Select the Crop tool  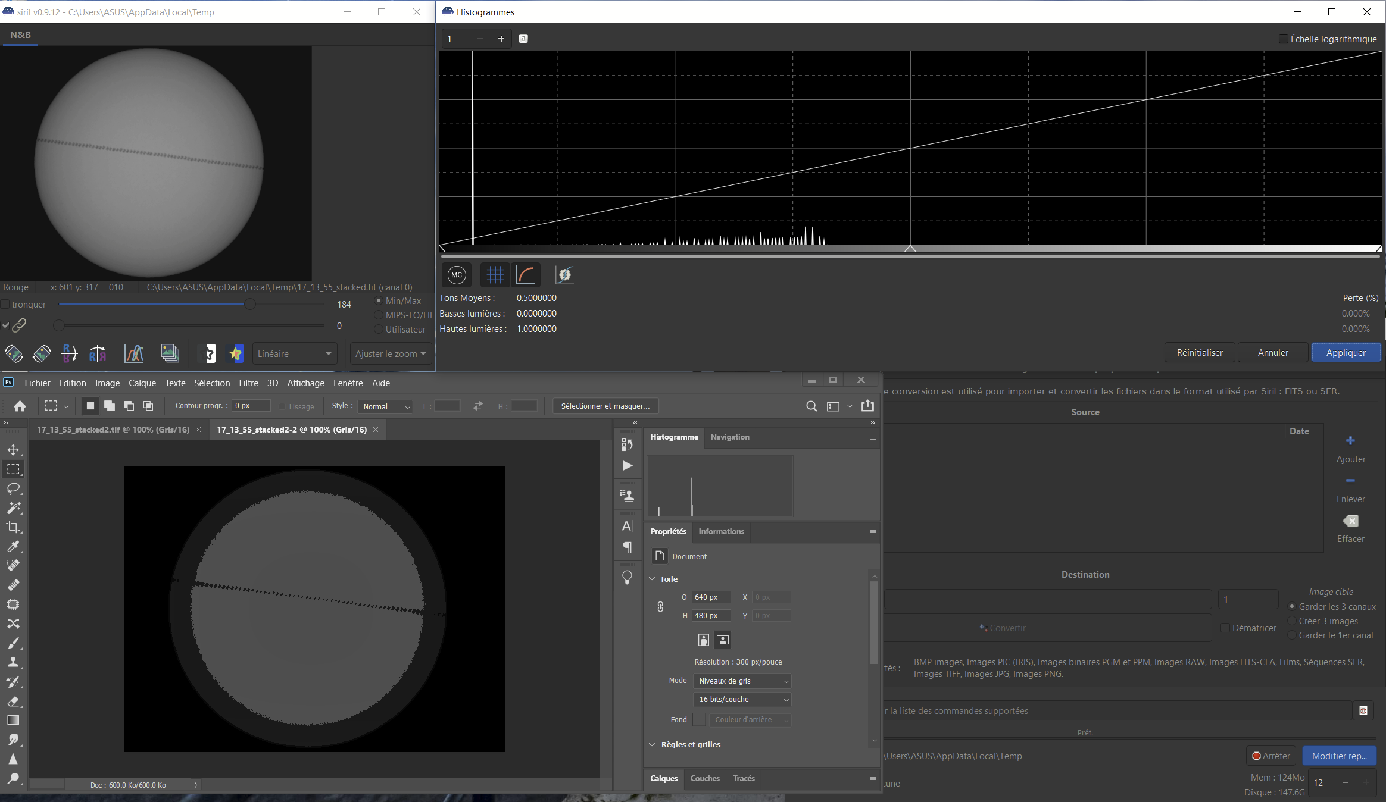coord(13,527)
